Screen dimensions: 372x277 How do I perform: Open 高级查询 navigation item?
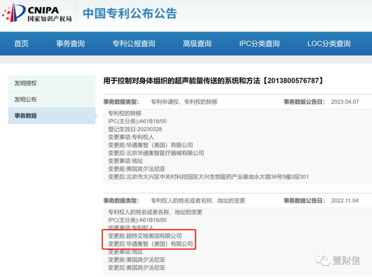pos(197,44)
